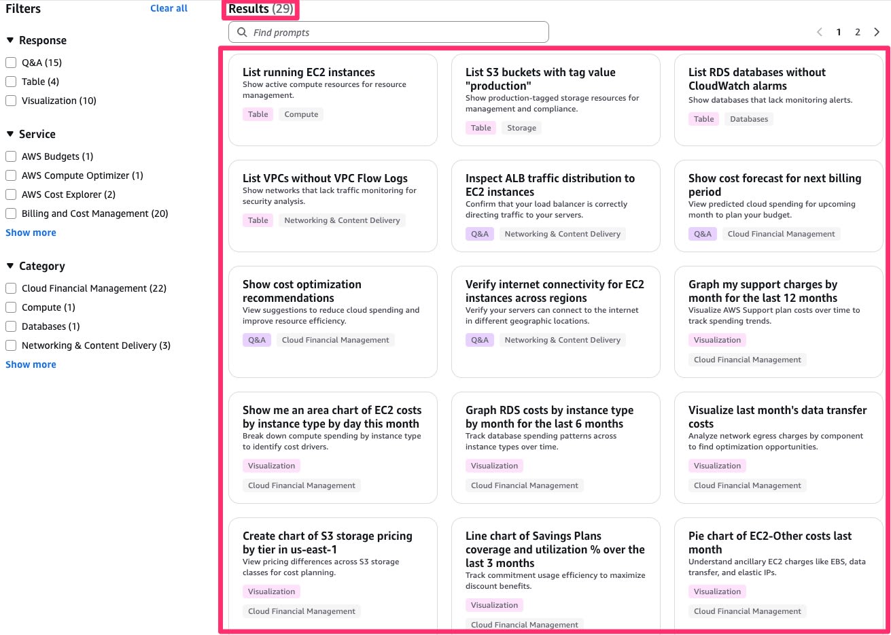The image size is (891, 635).
Task: Show more under the Service filters
Action: pyautogui.click(x=31, y=233)
